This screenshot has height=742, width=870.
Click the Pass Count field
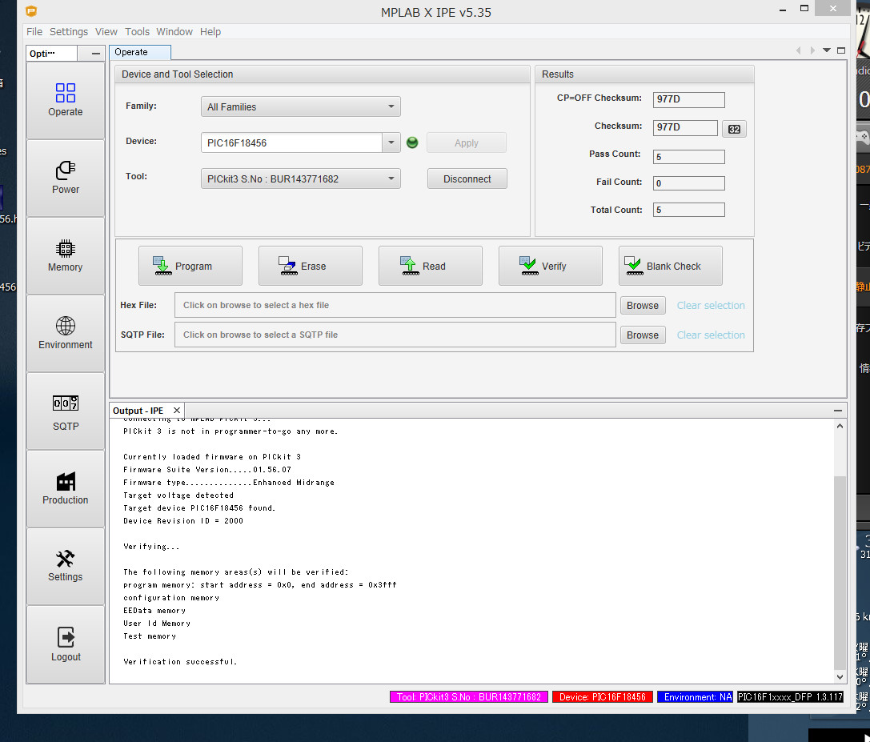(x=688, y=157)
